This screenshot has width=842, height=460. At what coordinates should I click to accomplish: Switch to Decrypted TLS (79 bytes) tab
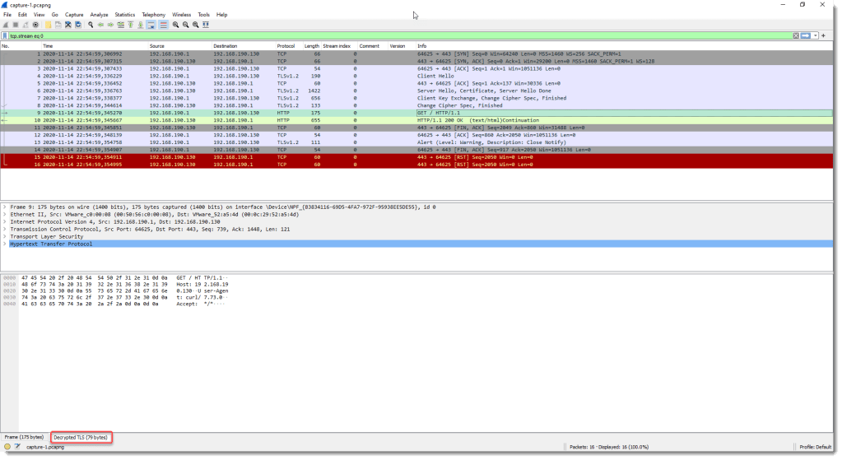pos(81,437)
